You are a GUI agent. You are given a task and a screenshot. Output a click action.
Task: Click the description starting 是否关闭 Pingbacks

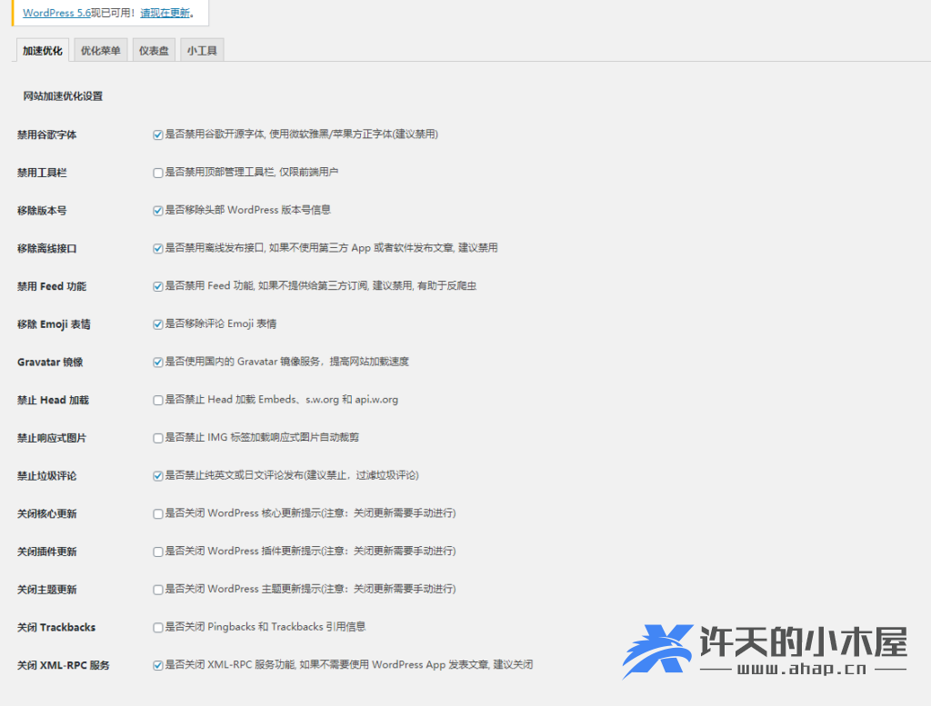[x=265, y=627]
